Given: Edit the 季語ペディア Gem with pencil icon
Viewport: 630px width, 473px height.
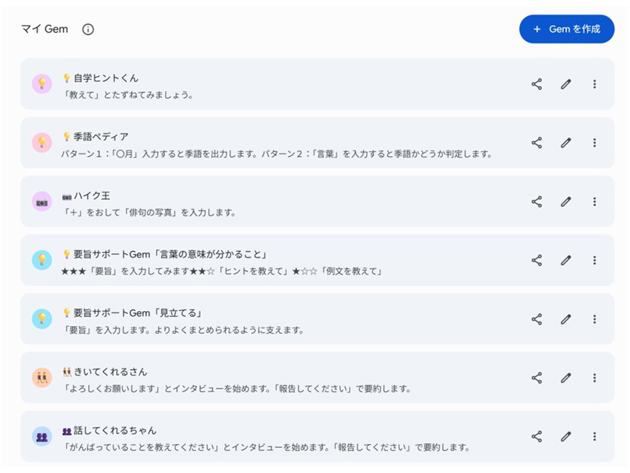Looking at the screenshot, I should click(x=566, y=143).
